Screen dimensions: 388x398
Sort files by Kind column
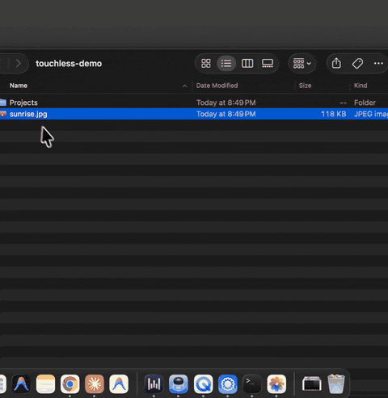point(361,86)
